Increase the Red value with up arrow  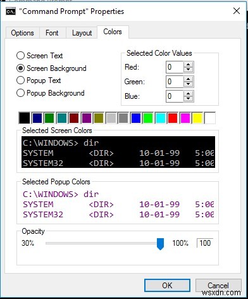click(x=189, y=65)
